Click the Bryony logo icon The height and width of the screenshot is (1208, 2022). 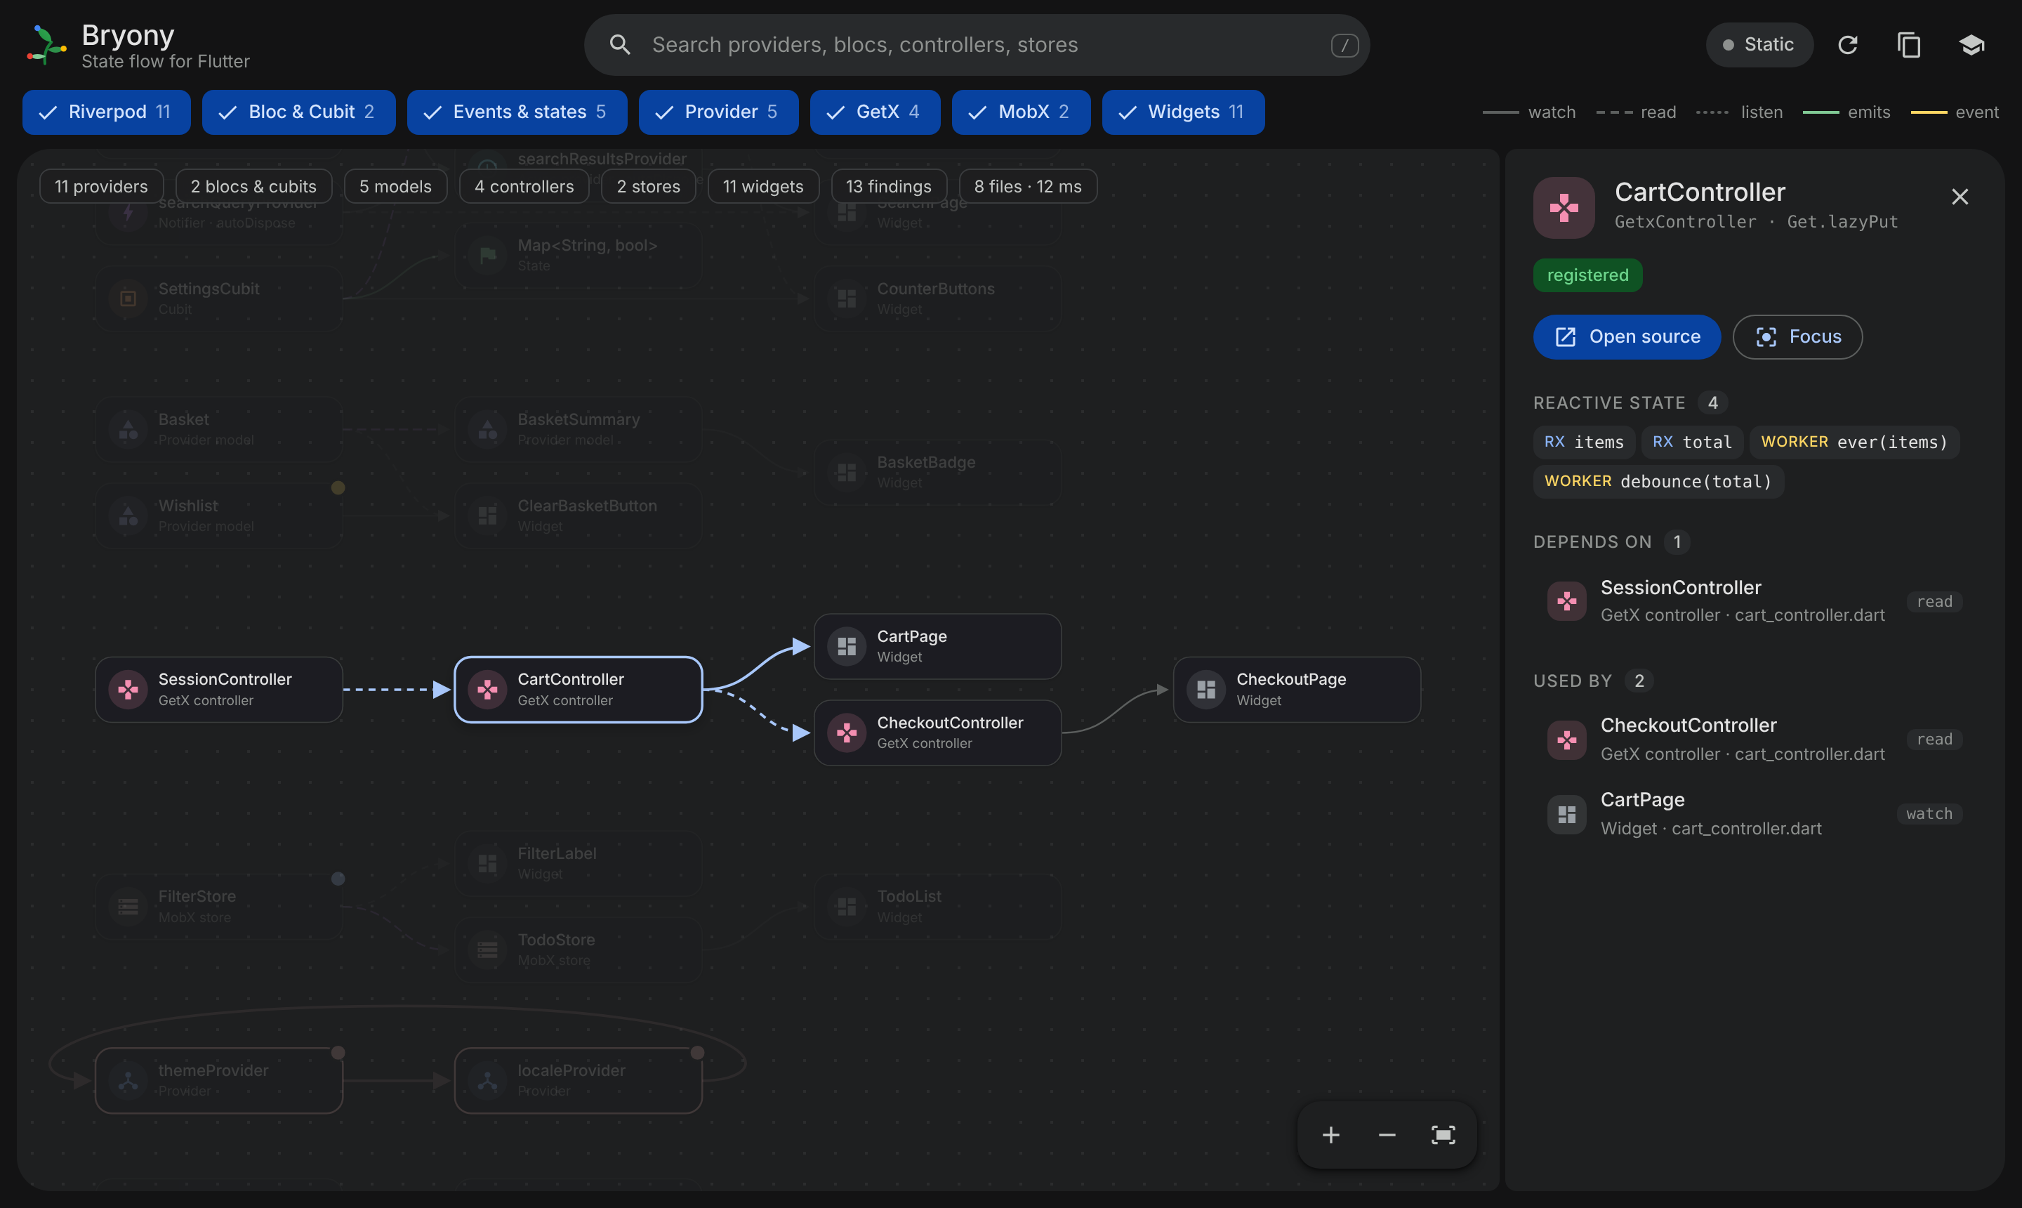pos(46,45)
